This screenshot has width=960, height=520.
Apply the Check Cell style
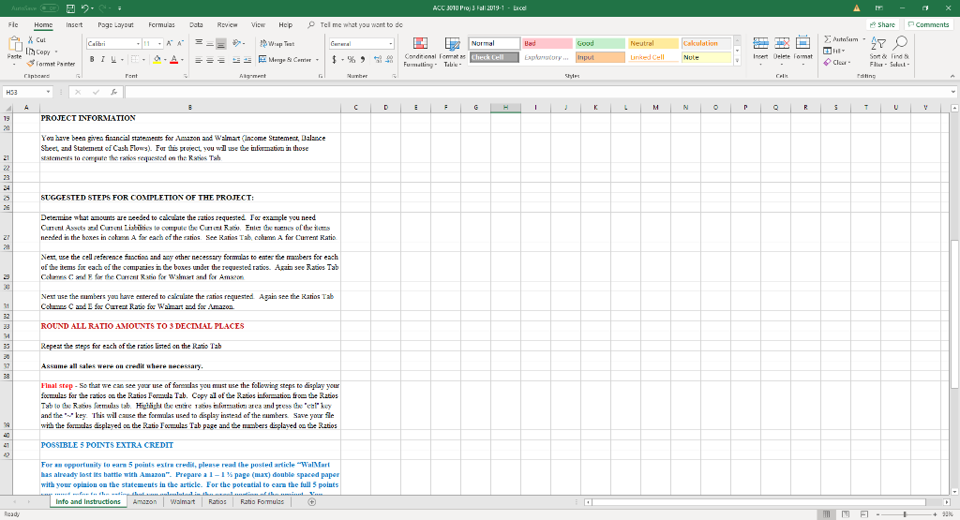(x=494, y=57)
